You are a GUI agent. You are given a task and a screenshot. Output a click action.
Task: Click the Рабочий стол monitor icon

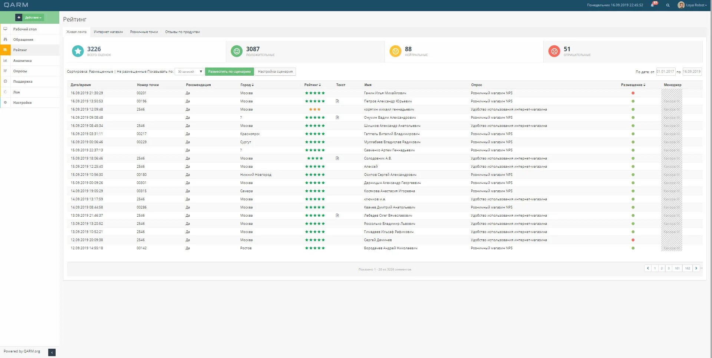point(5,29)
